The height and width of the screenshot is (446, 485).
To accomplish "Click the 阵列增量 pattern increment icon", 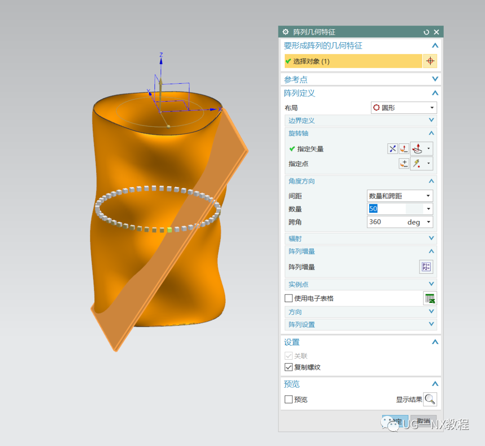I will pos(426,267).
